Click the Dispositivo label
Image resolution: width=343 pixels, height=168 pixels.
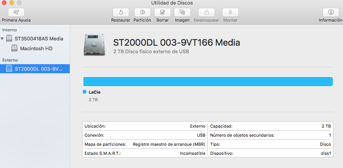pos(222,153)
